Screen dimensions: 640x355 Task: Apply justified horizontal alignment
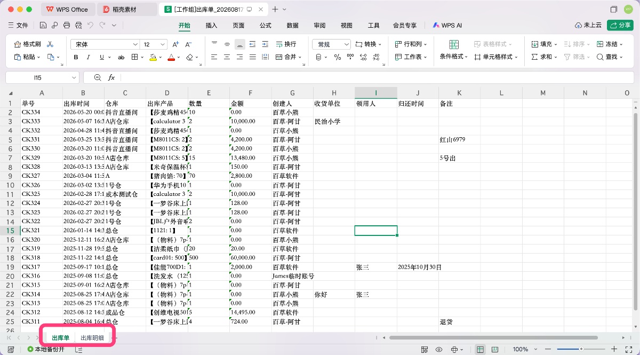point(253,57)
